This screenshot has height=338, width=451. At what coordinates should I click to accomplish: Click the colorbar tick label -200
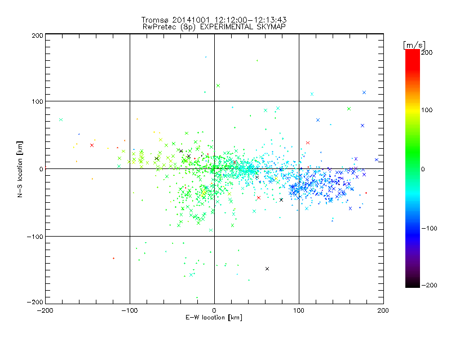pos(429,285)
